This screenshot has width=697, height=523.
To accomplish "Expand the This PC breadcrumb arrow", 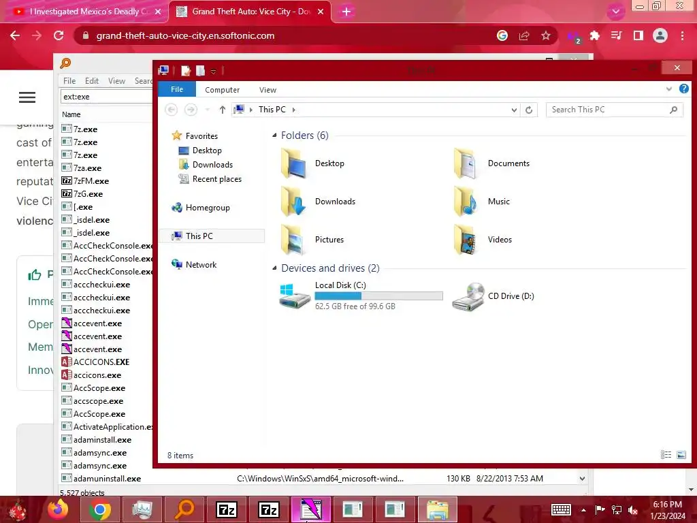I will tap(294, 110).
